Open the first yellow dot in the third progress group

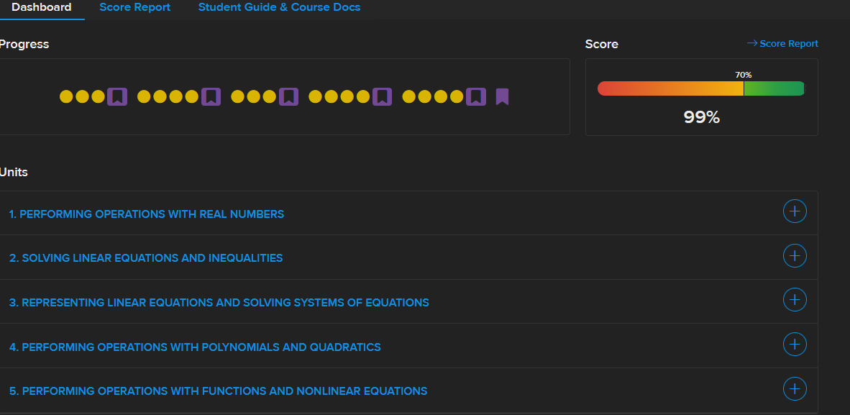pos(237,96)
